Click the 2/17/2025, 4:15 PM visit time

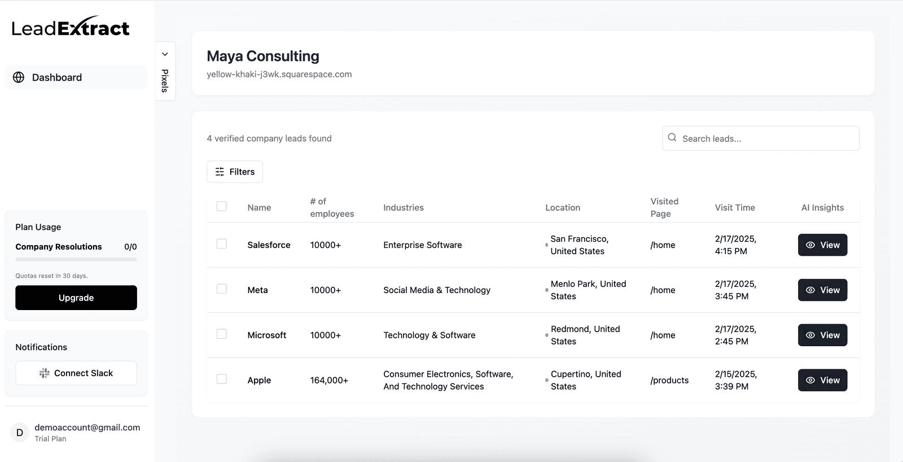pyautogui.click(x=735, y=245)
